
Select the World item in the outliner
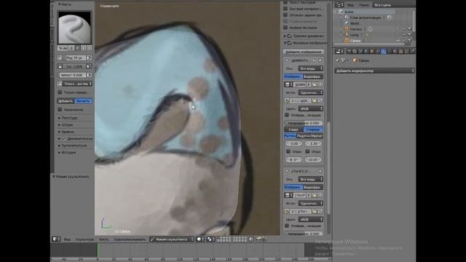(x=355, y=23)
